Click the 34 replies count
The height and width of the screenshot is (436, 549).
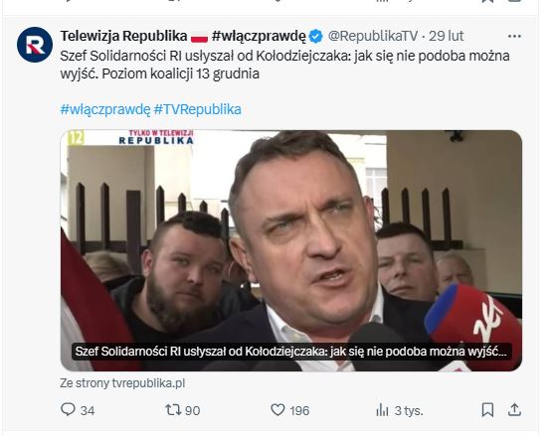(88, 410)
